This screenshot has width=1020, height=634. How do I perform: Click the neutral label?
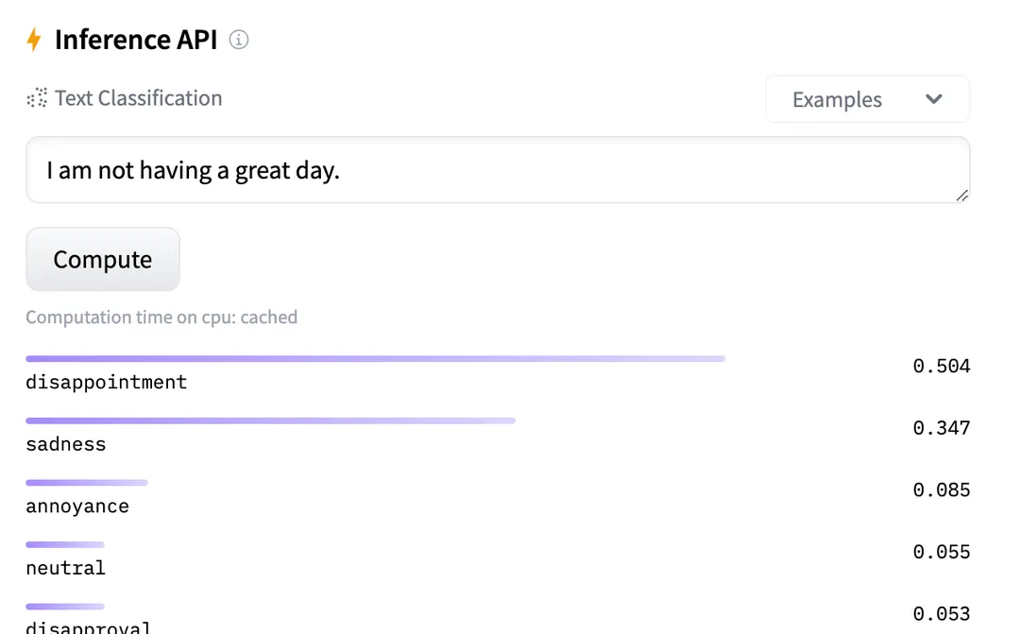(66, 568)
